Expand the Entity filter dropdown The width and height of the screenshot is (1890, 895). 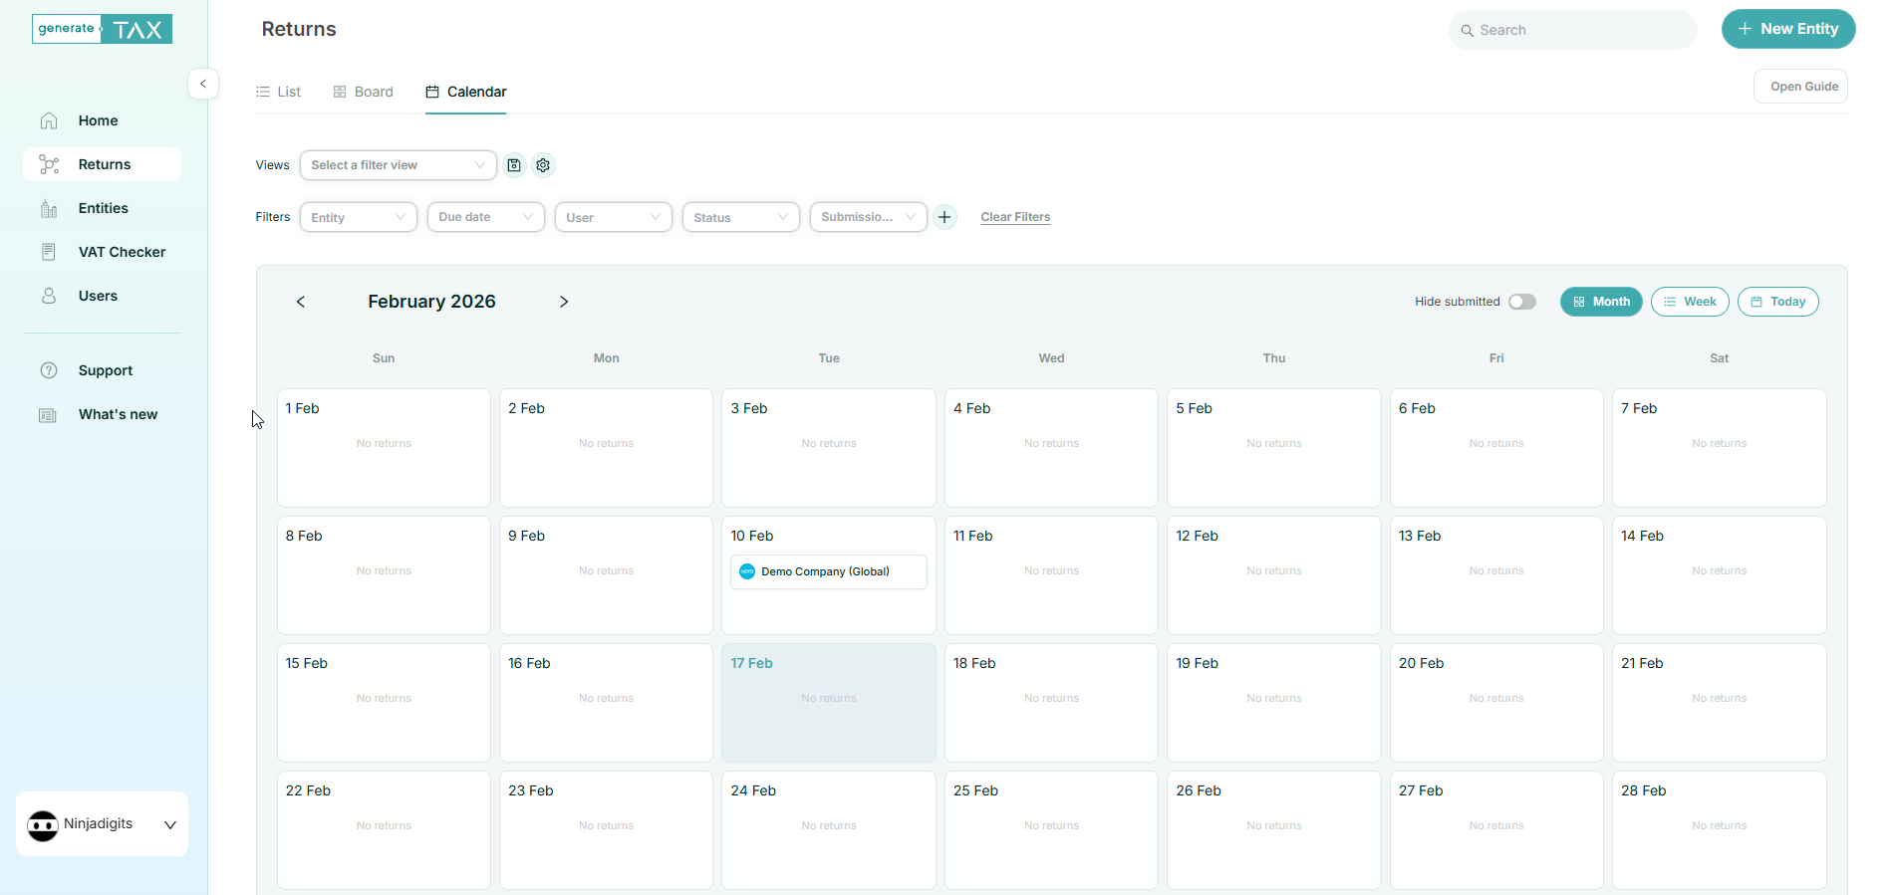pyautogui.click(x=358, y=217)
